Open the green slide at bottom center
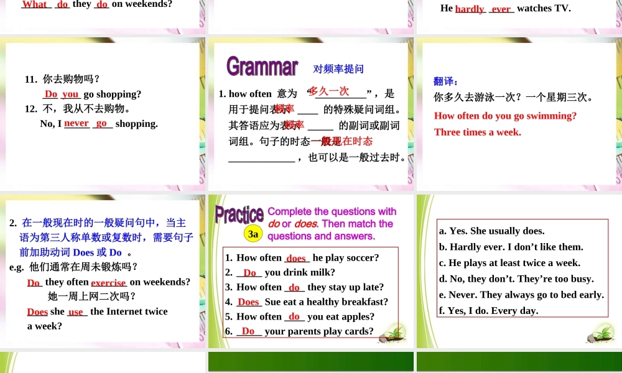Viewport: 622px width, 373px height. tap(311, 362)
